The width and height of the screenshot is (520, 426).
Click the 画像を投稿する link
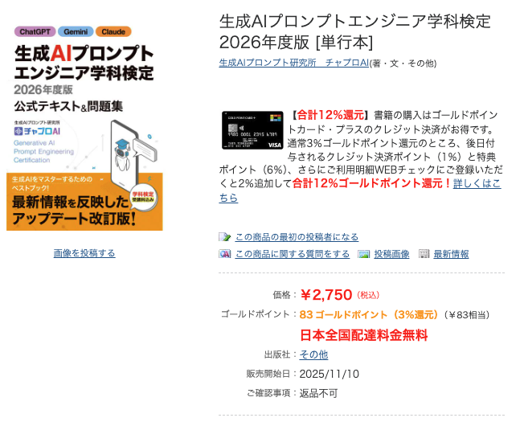tap(84, 253)
